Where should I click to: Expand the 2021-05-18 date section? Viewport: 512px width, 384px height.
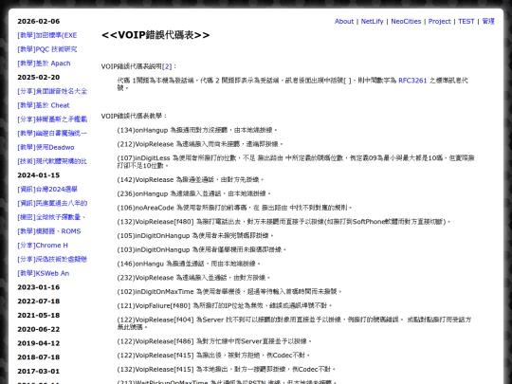39,315
